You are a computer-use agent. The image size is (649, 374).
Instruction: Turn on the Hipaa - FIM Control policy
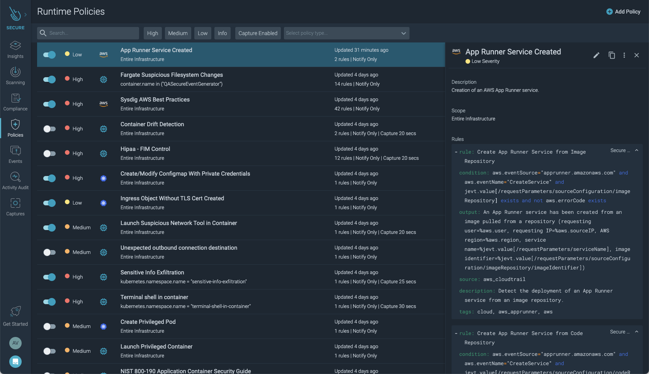(49, 153)
